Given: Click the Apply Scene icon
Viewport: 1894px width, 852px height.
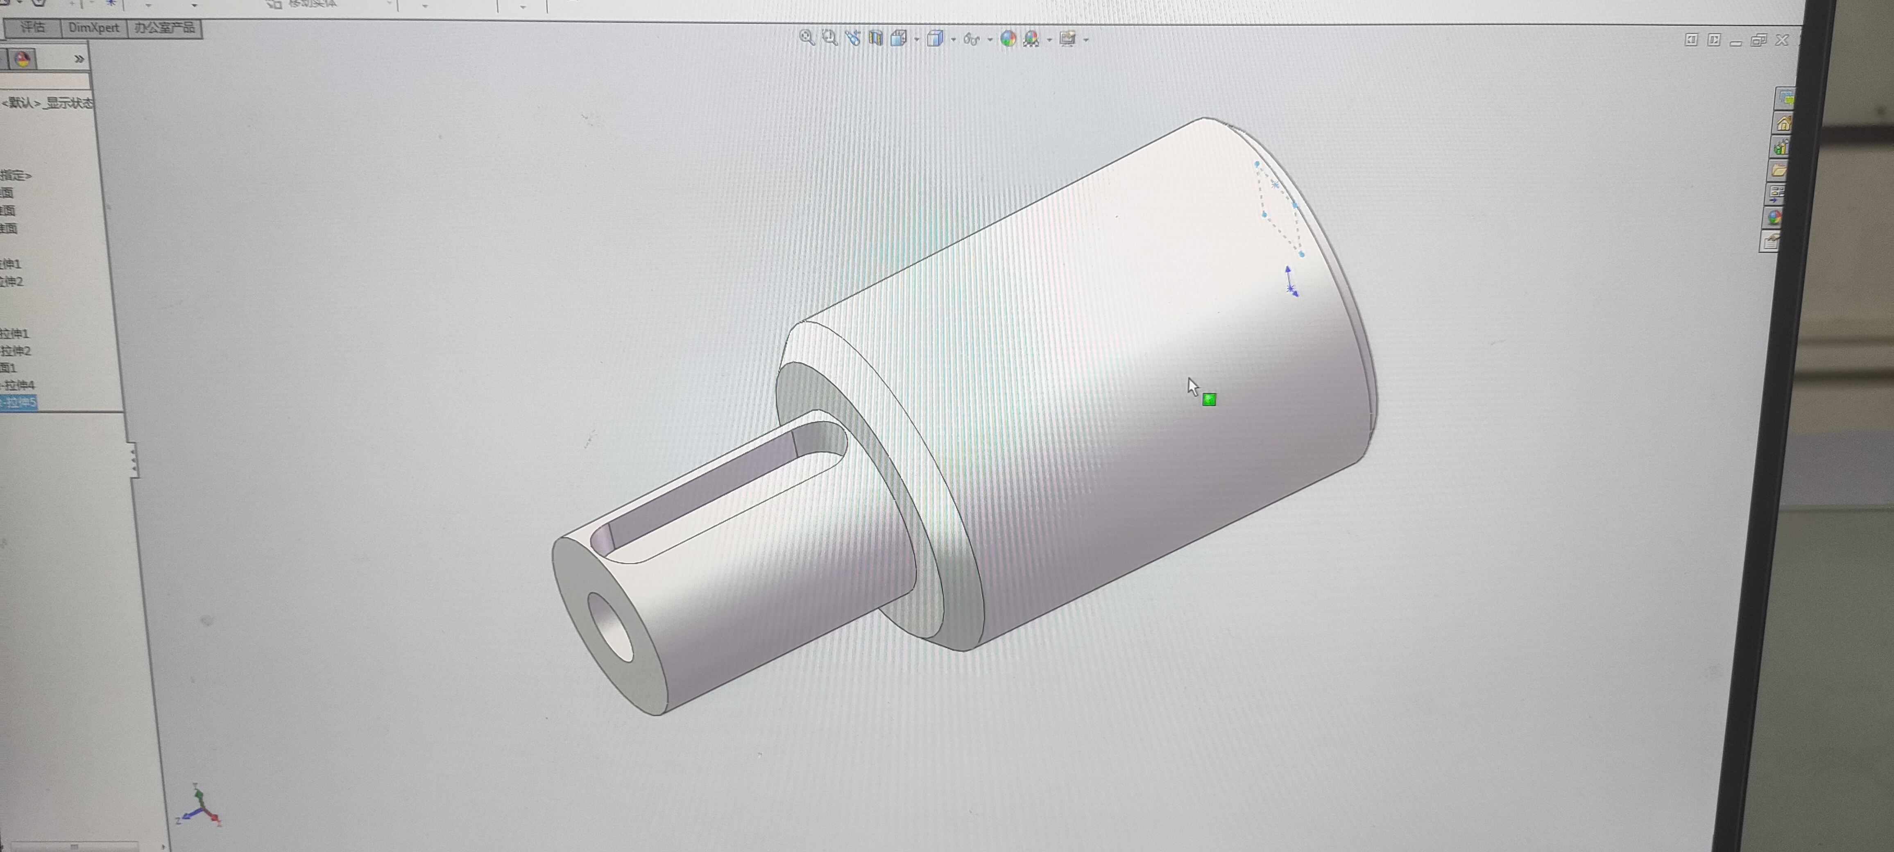Looking at the screenshot, I should pyautogui.click(x=1031, y=39).
